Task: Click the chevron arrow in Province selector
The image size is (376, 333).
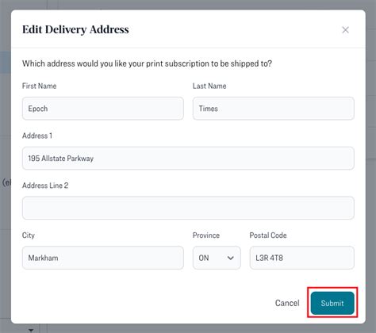Action: (x=231, y=258)
